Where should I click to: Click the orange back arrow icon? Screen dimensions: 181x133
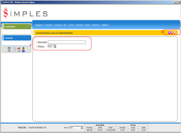(175, 32)
